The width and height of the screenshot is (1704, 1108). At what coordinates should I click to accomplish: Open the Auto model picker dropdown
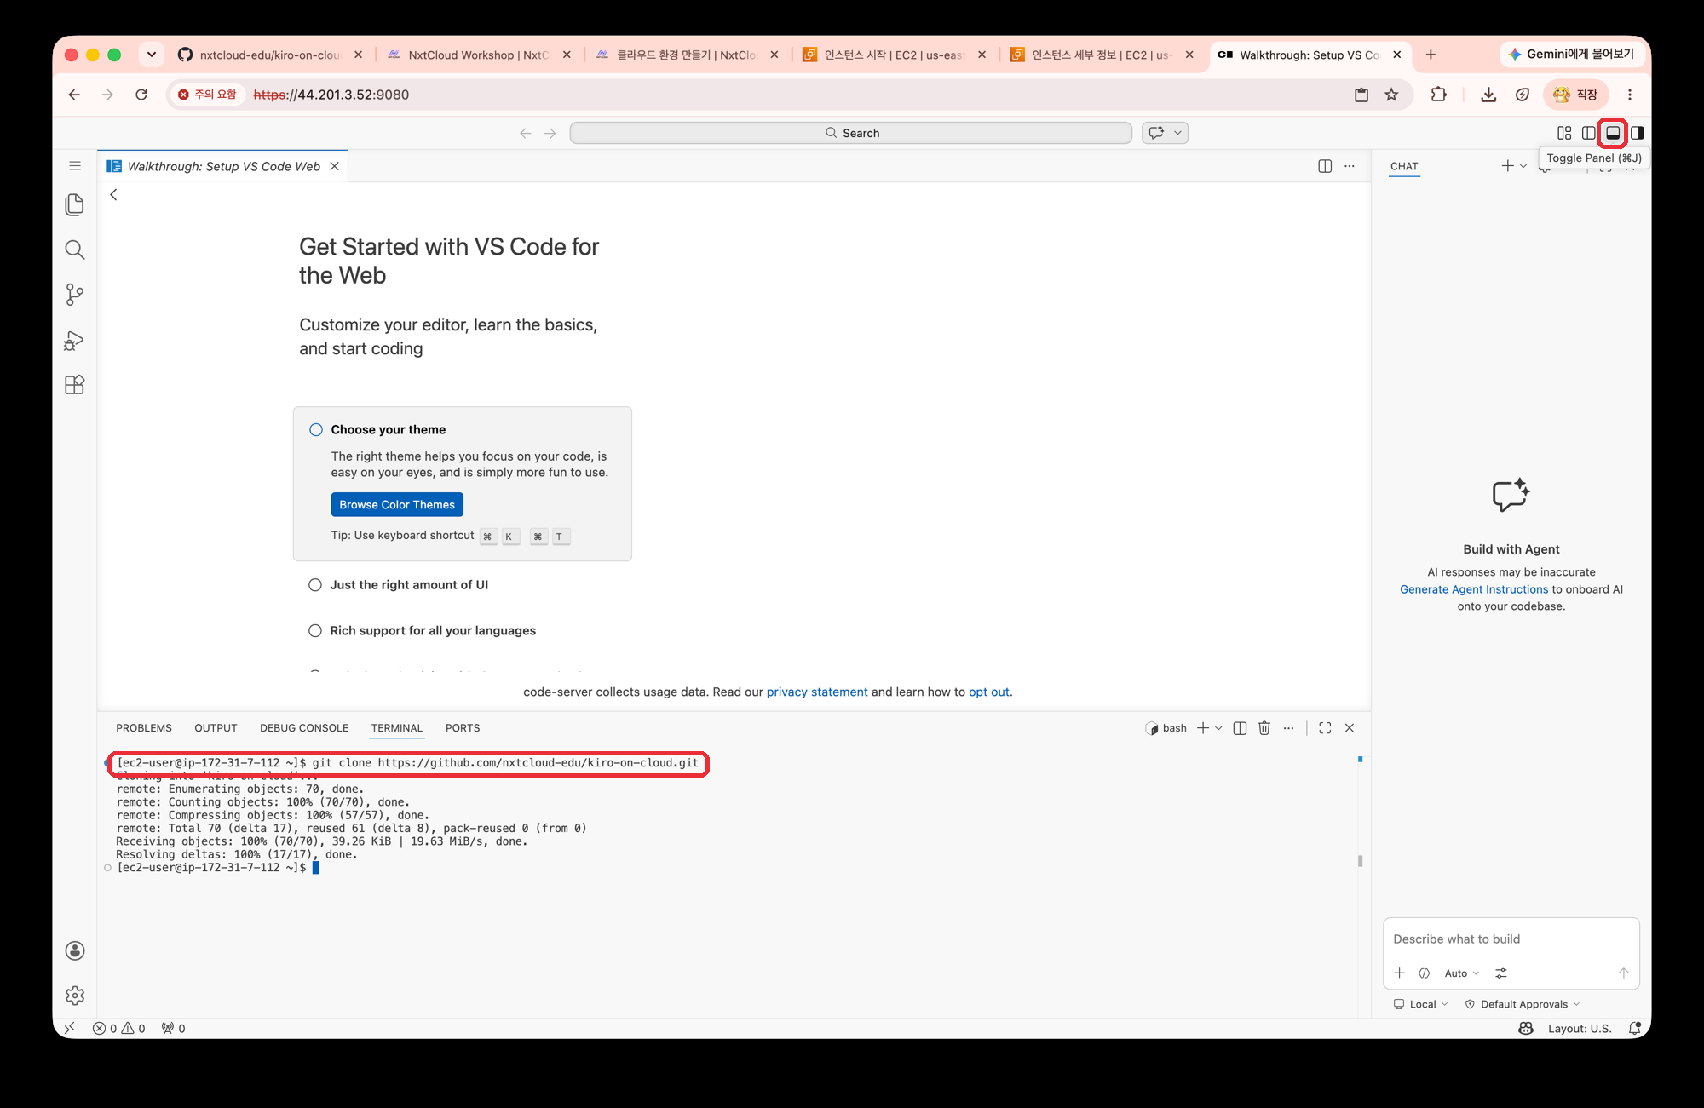click(1462, 973)
